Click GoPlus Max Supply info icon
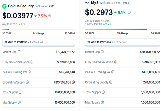 pos(19,103)
